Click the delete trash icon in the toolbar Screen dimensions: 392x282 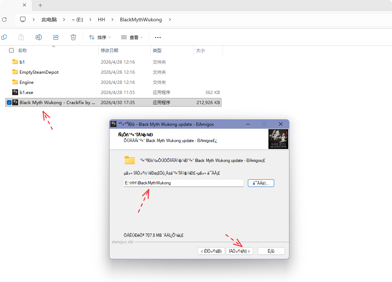pos(73,37)
